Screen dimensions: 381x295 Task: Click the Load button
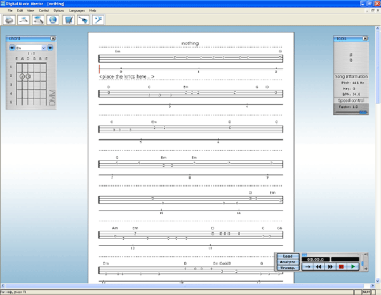pyautogui.click(x=288, y=256)
